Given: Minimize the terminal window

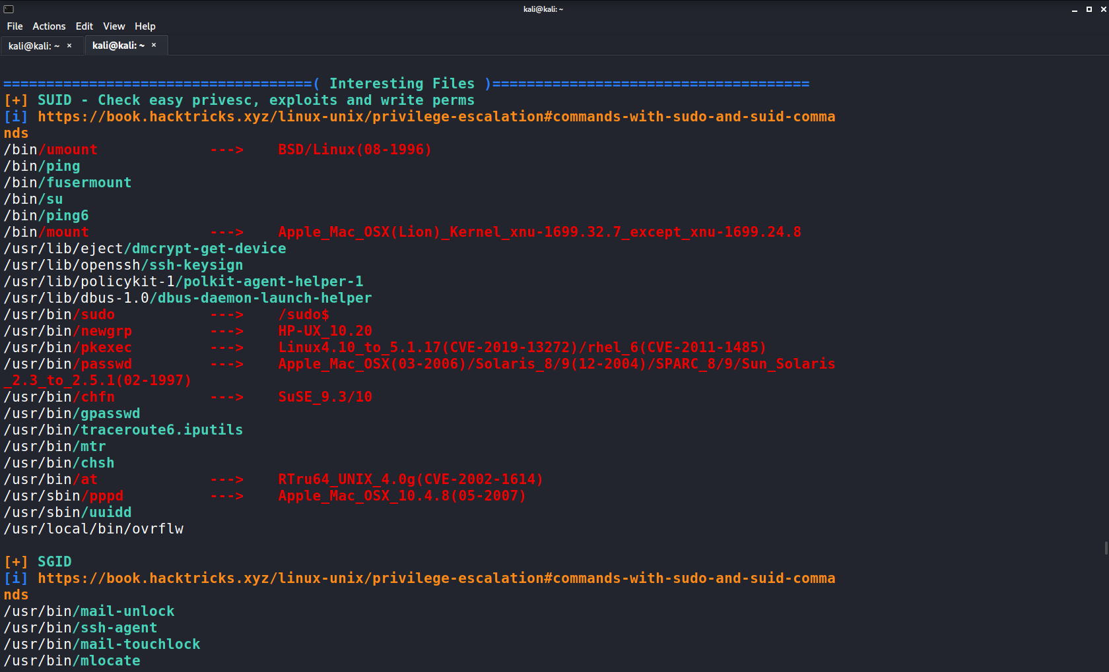Looking at the screenshot, I should point(1075,9).
